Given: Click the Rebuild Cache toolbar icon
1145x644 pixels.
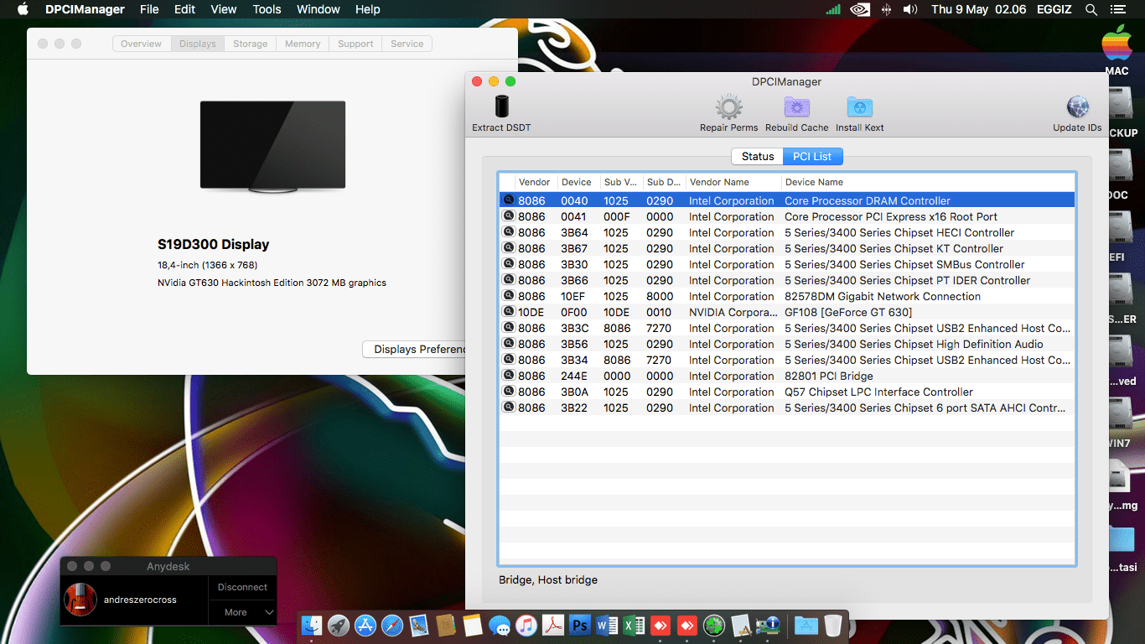Looking at the screenshot, I should [x=796, y=107].
